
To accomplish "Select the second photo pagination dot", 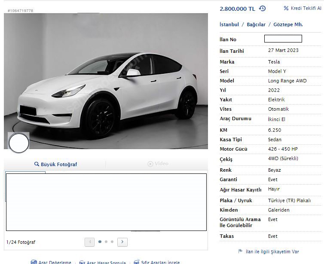I will click(x=106, y=242).
